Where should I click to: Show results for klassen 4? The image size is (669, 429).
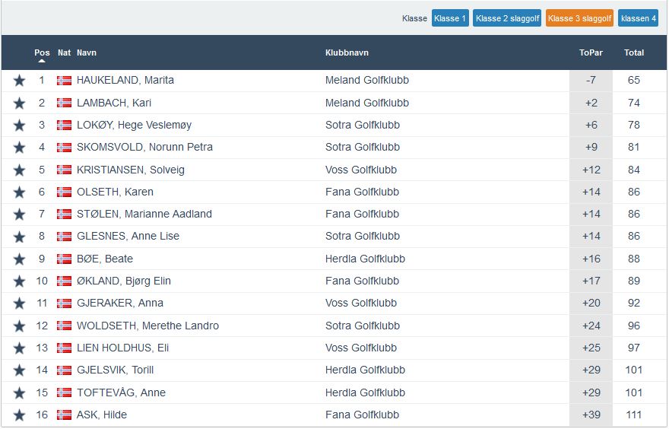coord(638,18)
